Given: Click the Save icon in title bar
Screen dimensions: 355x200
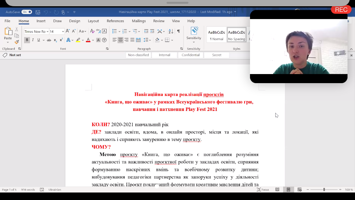Looking at the screenshot, I should tap(38, 12).
